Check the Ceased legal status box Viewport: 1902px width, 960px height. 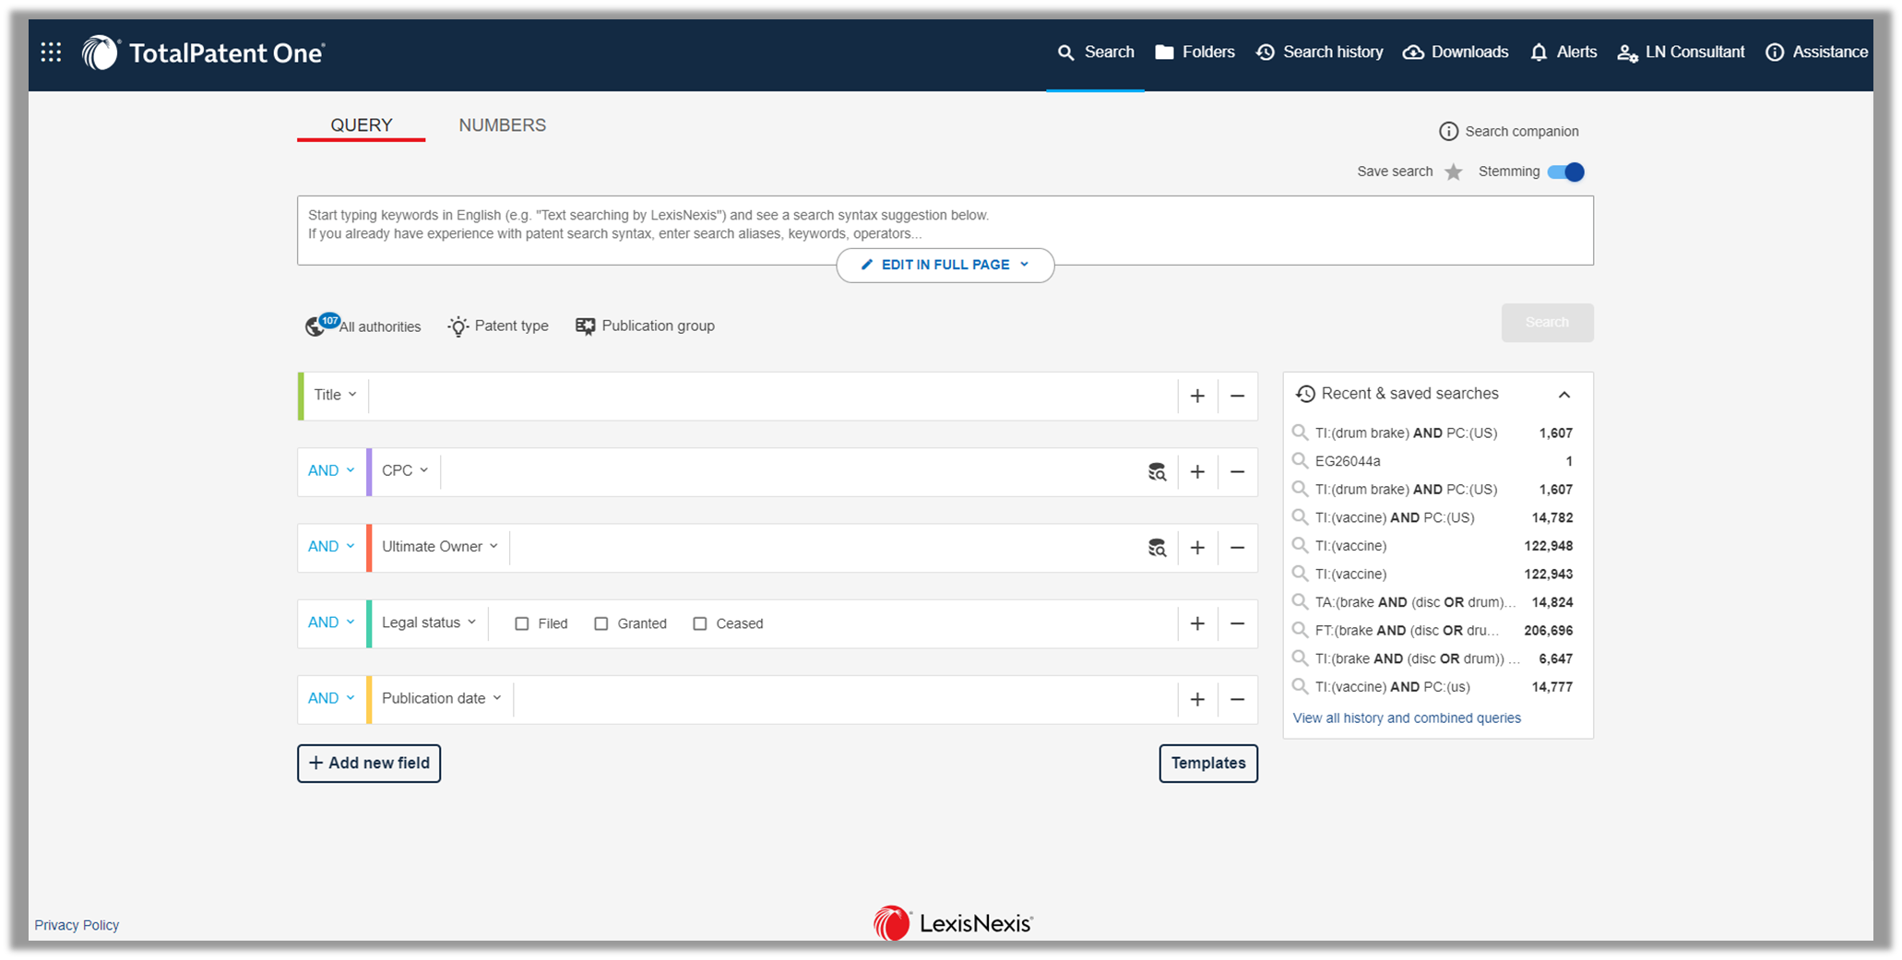point(700,623)
